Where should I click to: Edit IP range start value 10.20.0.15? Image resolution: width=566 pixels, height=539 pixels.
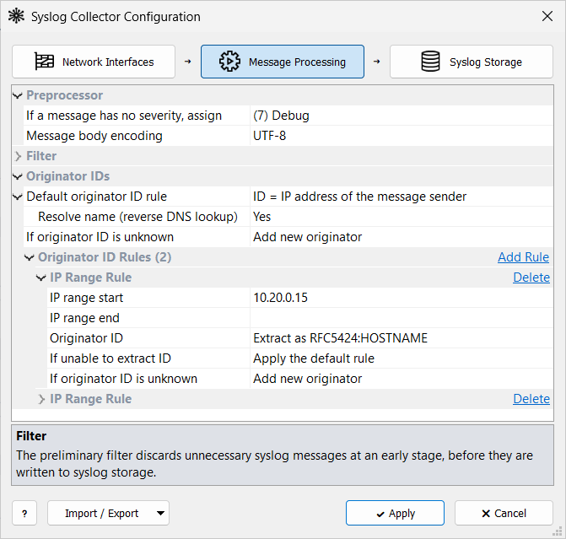pos(402,298)
